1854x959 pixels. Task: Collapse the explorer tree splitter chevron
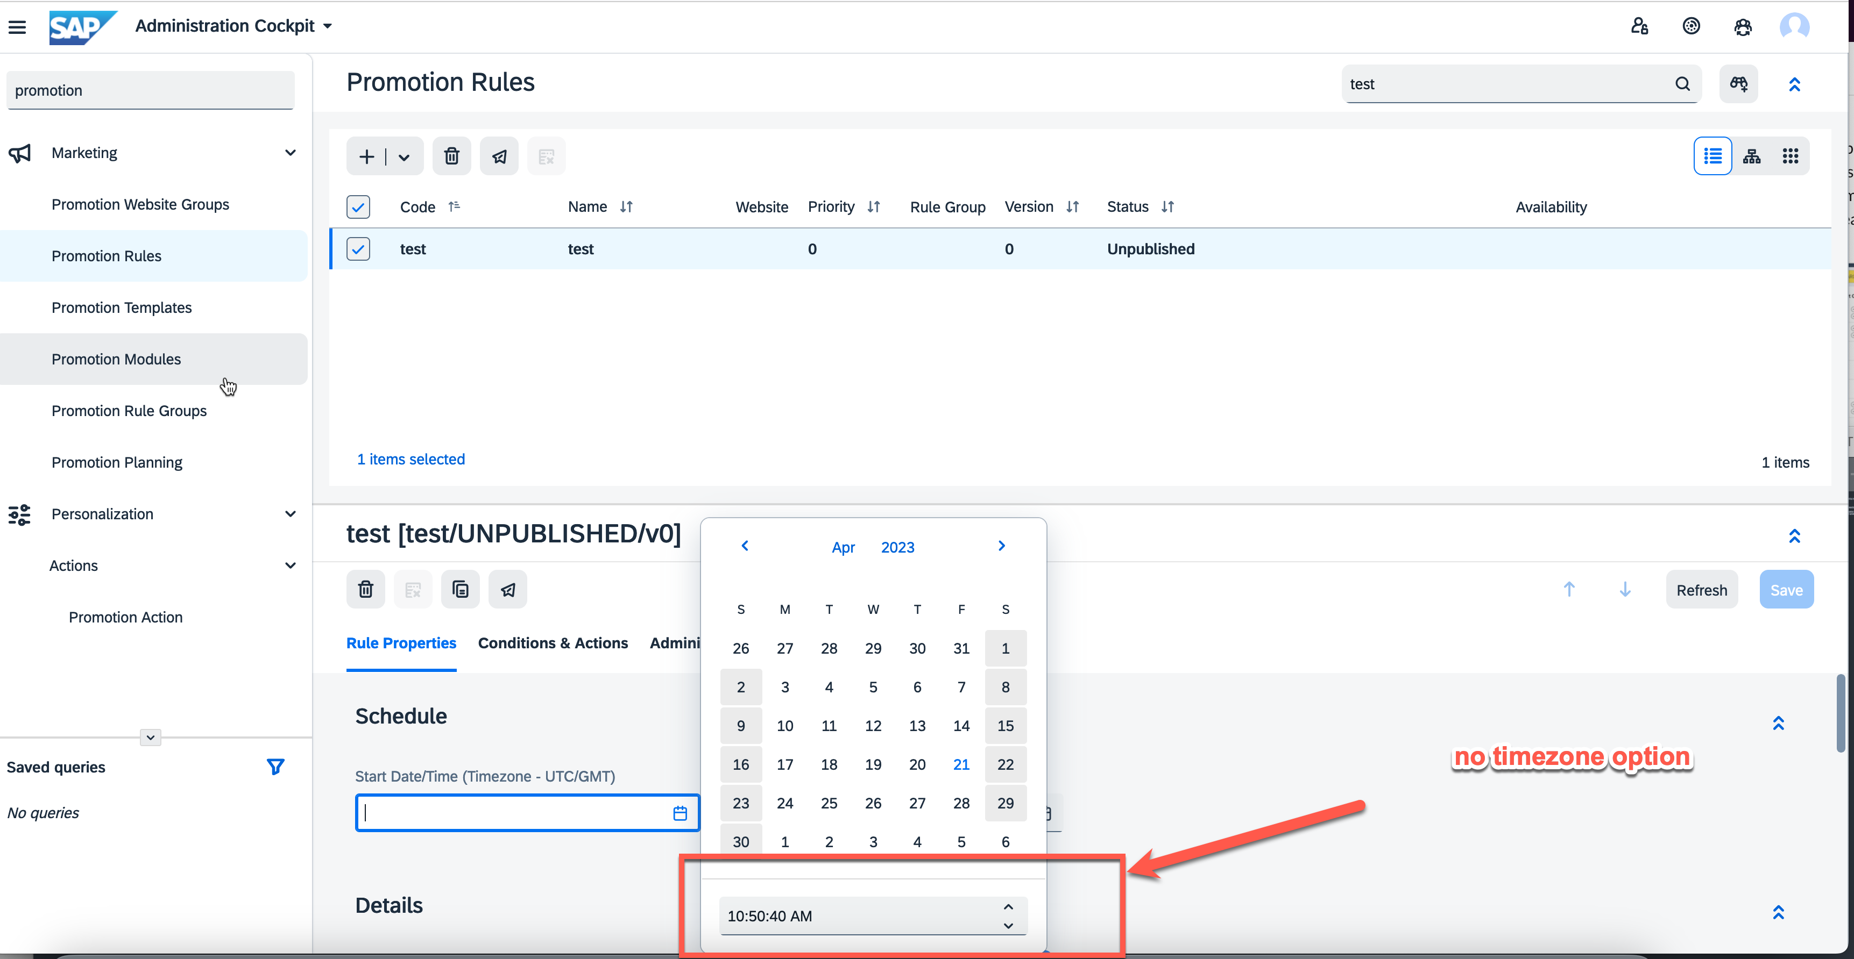150,738
